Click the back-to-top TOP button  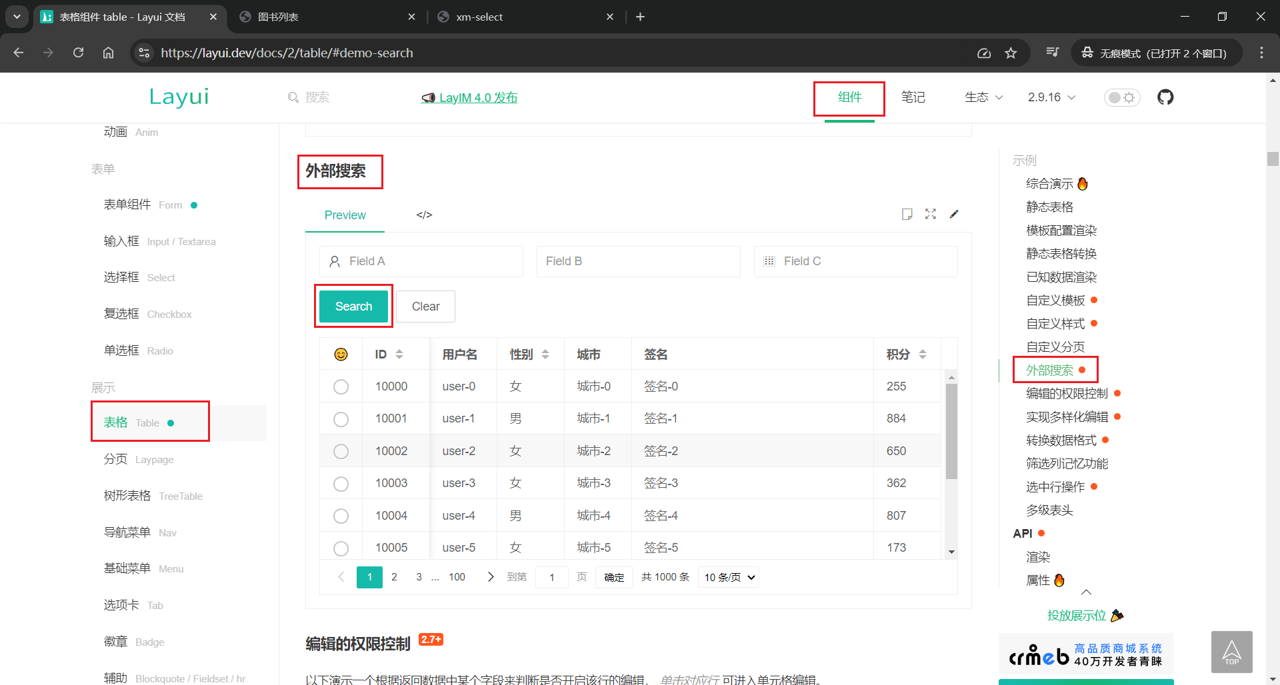[x=1231, y=652]
